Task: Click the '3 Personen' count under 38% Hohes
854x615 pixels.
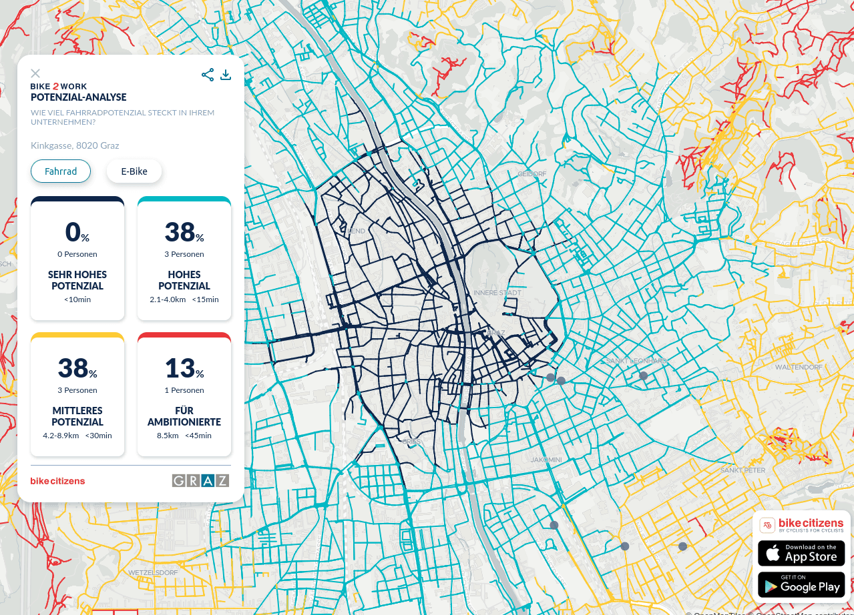Action: (x=184, y=254)
